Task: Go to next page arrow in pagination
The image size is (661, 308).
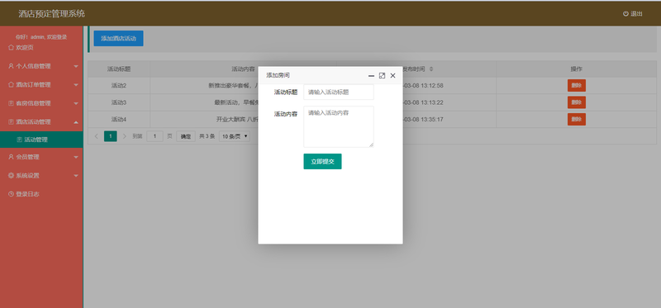Action: point(125,136)
